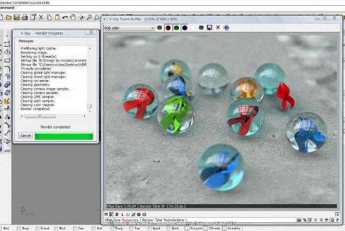Viewport: 345px width, 231px height.
Task: Choose the Zoom magnifier tool
Action: click(89, 17)
